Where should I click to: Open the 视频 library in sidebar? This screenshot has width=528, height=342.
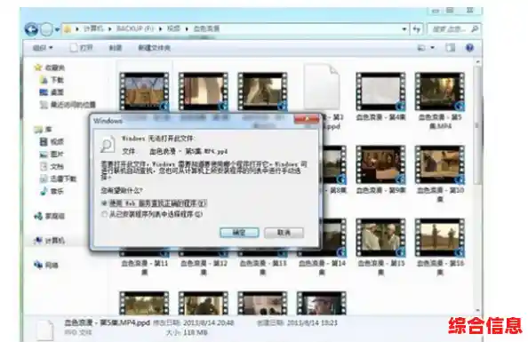[x=52, y=142]
